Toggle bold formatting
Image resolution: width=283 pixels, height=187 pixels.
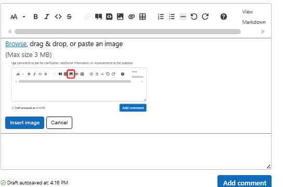(x=35, y=17)
